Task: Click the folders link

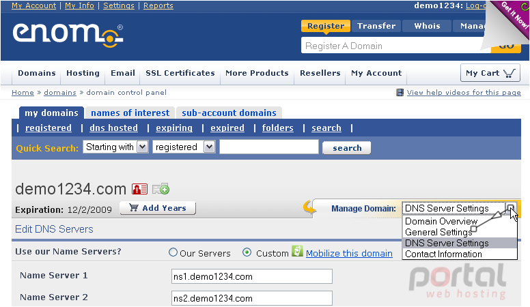Action: [278, 128]
